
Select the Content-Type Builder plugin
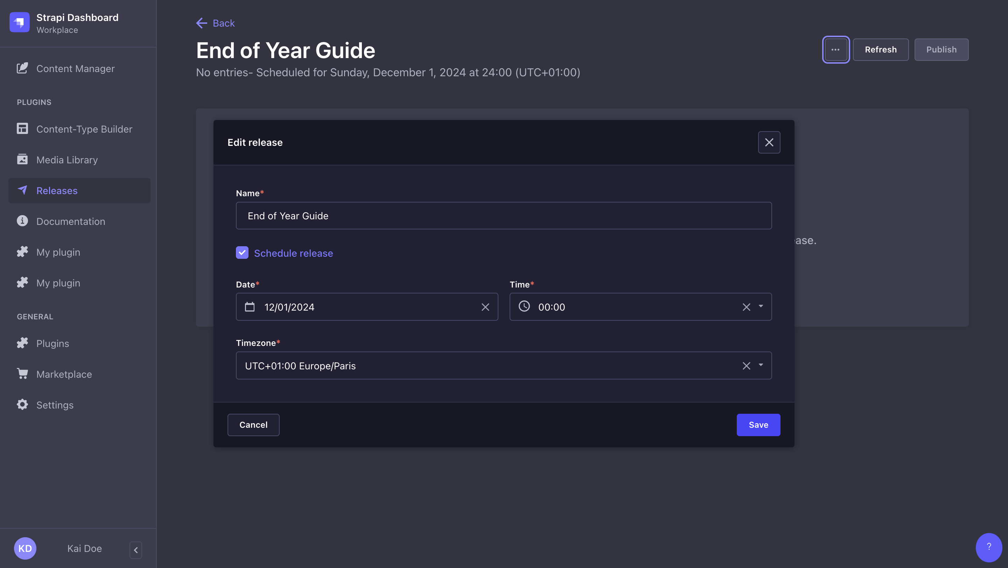coord(84,129)
